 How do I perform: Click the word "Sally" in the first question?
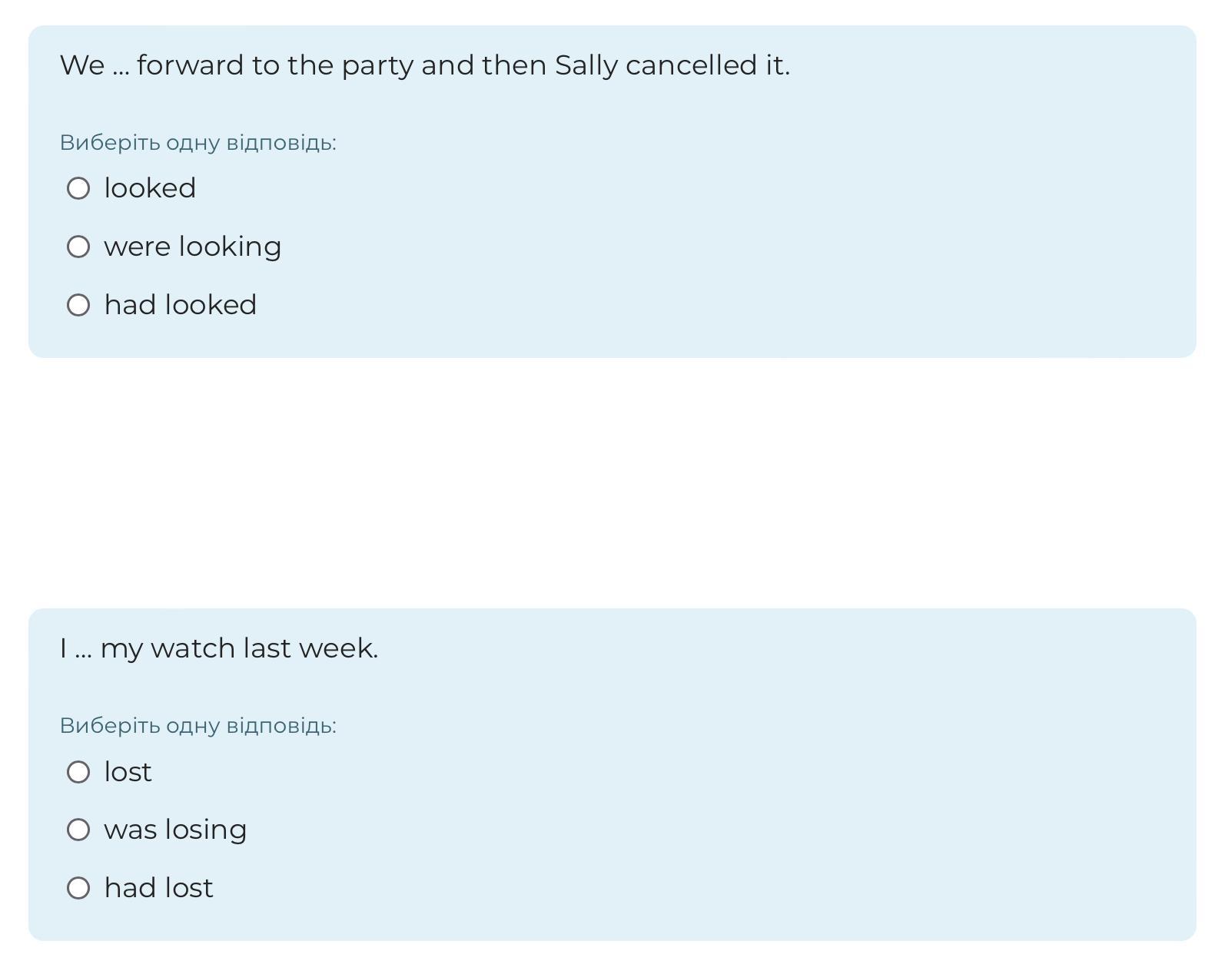586,66
